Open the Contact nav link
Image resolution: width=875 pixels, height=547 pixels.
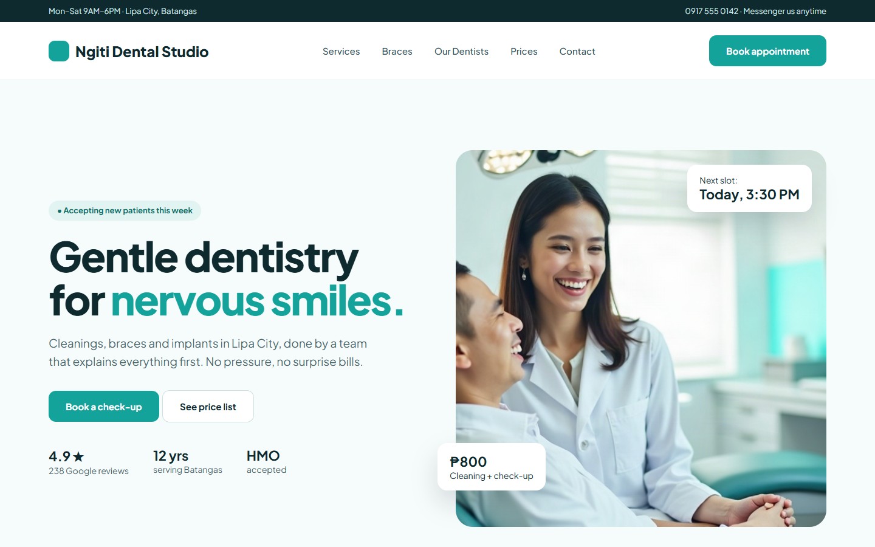(x=577, y=52)
